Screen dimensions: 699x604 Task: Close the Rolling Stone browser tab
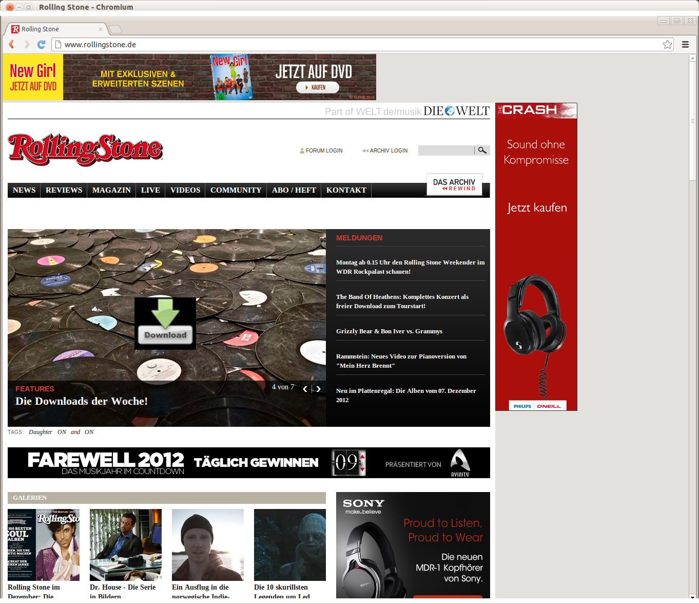pos(101,29)
